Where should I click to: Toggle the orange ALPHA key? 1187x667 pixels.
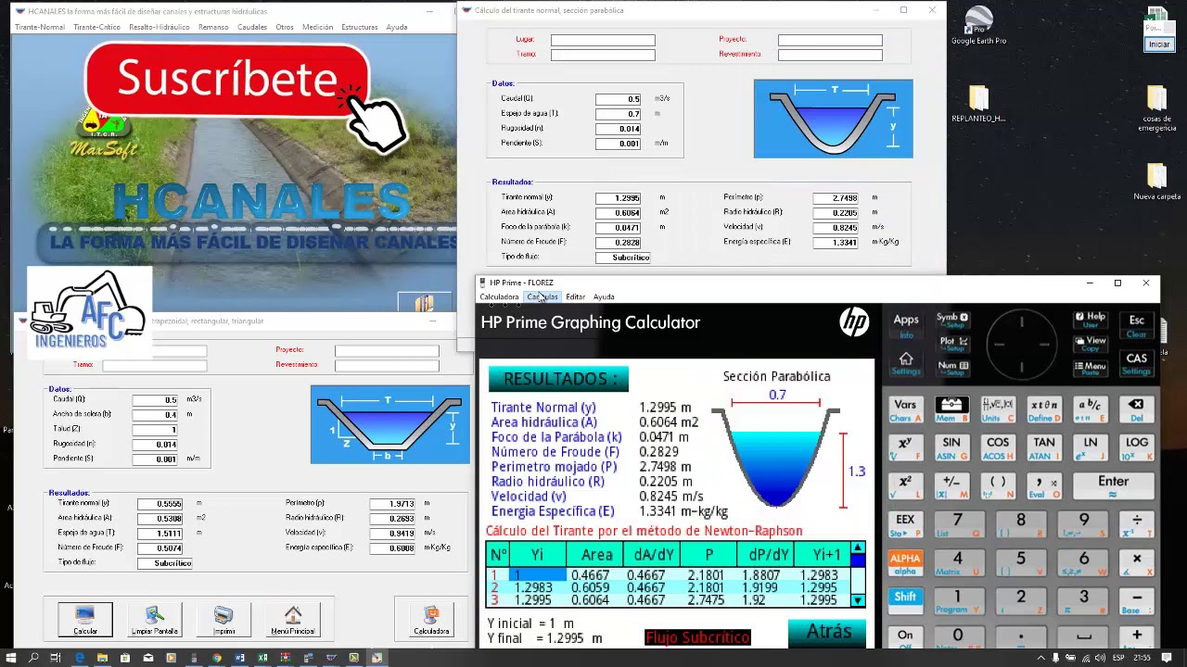click(905, 563)
